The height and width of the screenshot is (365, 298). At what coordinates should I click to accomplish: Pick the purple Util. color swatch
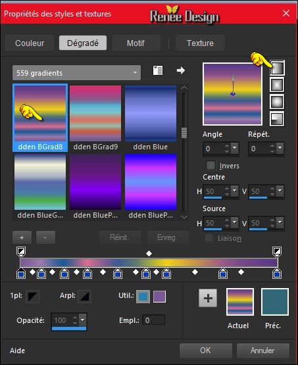pos(159,297)
